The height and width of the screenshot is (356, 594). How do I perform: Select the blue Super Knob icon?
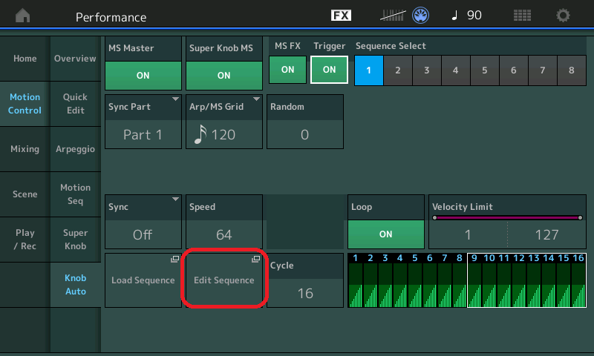point(420,16)
